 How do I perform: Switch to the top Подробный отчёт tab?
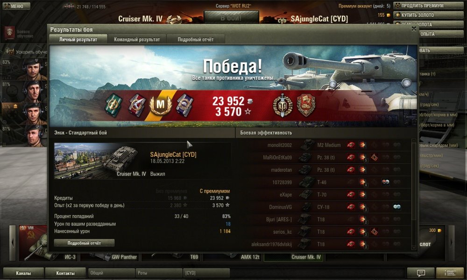(x=196, y=39)
